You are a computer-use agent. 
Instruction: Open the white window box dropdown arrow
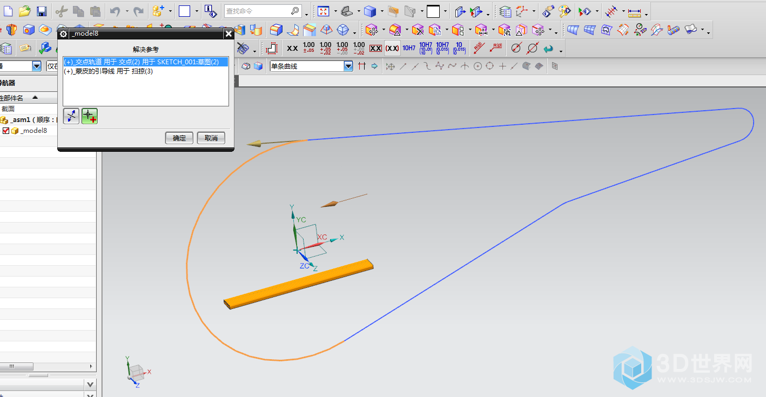[x=196, y=11]
